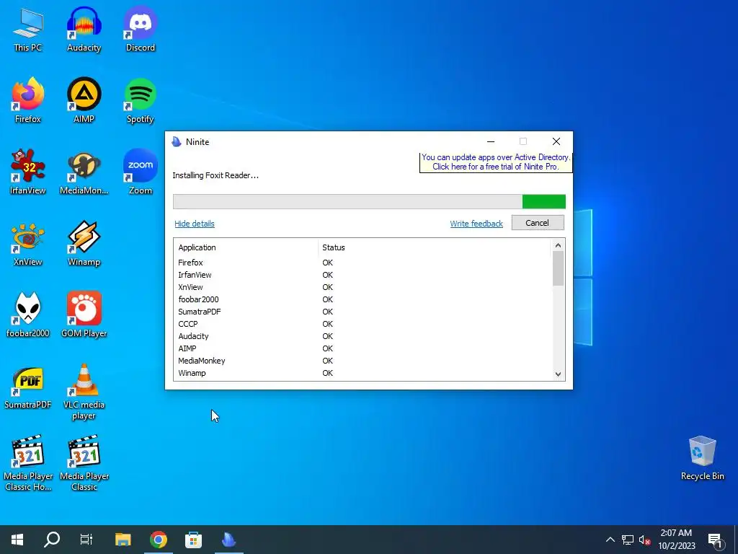Open the notification center icon
This screenshot has width=738, height=554.
tap(716, 540)
